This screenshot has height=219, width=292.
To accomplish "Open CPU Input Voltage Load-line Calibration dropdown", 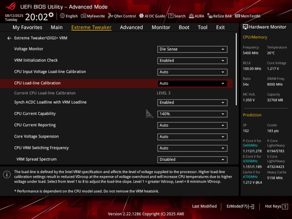I will (192, 72).
